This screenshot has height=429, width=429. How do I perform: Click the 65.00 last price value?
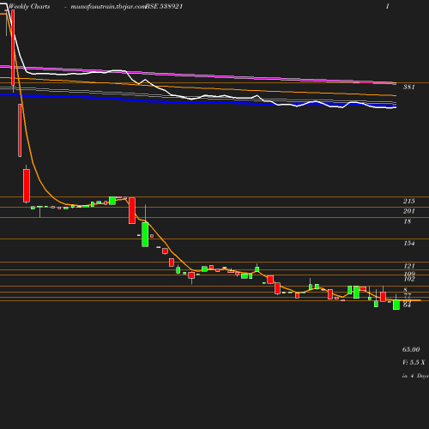(411, 349)
